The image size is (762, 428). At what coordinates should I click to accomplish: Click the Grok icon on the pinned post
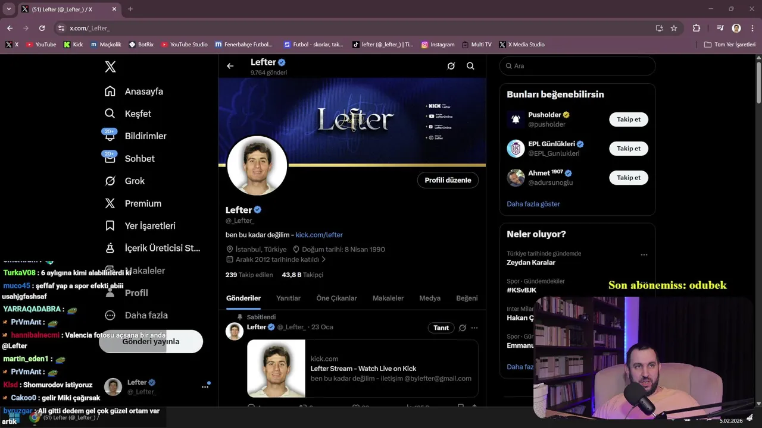[x=463, y=328]
